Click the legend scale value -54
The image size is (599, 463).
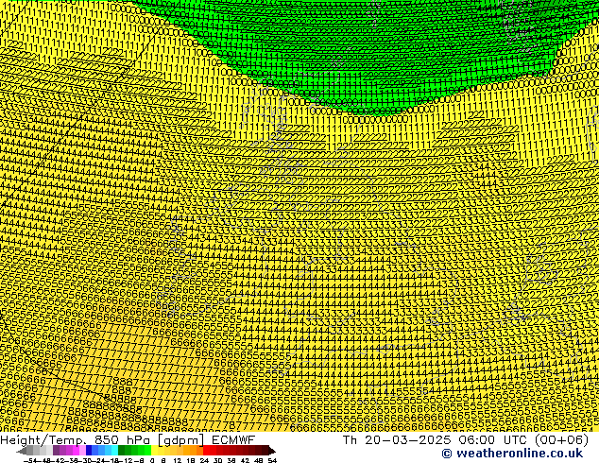click(x=31, y=460)
